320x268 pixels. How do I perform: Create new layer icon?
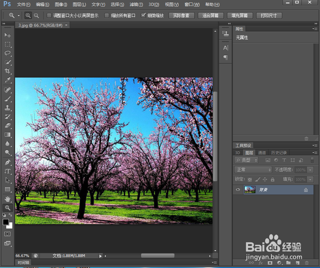coord(298,263)
